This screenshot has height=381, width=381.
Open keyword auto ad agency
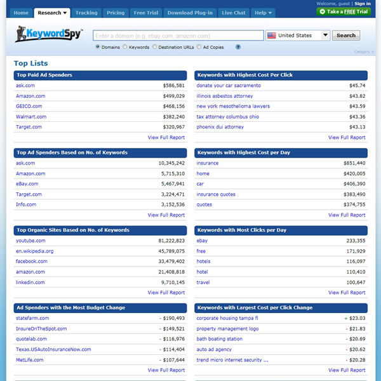pyautogui.click(x=214, y=349)
